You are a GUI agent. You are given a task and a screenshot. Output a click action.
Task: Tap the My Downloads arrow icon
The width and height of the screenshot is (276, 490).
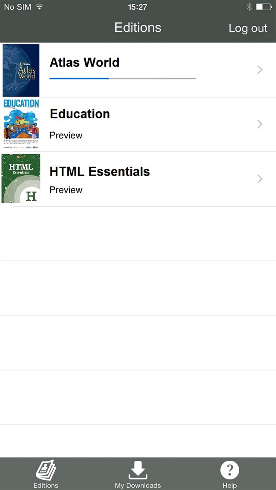point(138,470)
